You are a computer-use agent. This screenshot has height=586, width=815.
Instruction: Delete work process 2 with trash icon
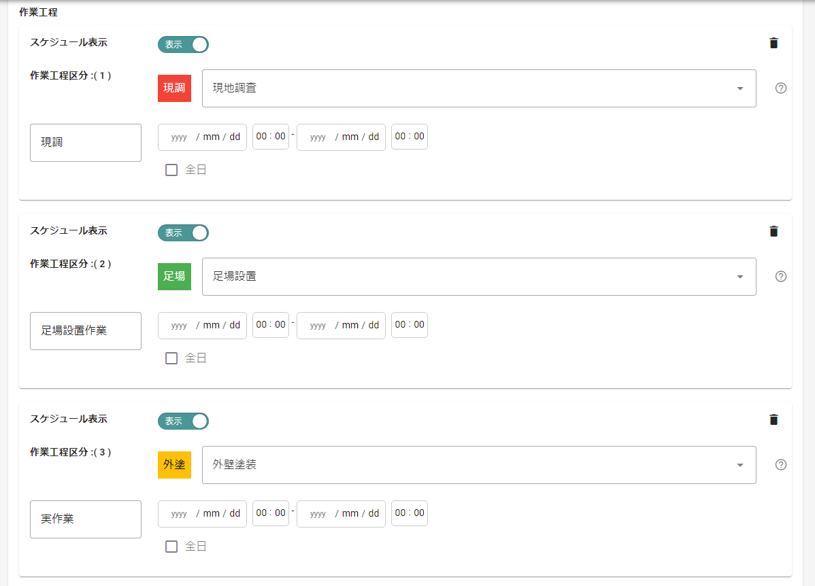coord(774,231)
